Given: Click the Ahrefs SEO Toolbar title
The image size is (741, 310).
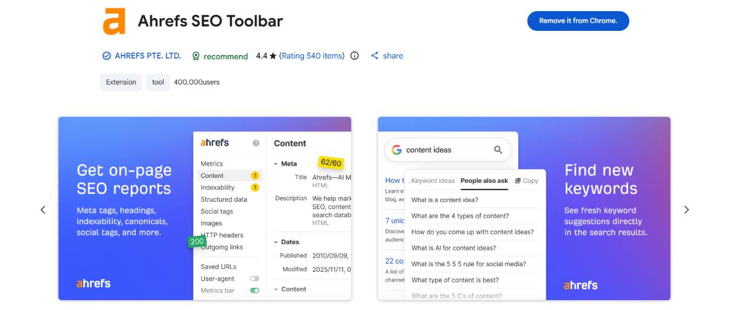Looking at the screenshot, I should tap(210, 21).
